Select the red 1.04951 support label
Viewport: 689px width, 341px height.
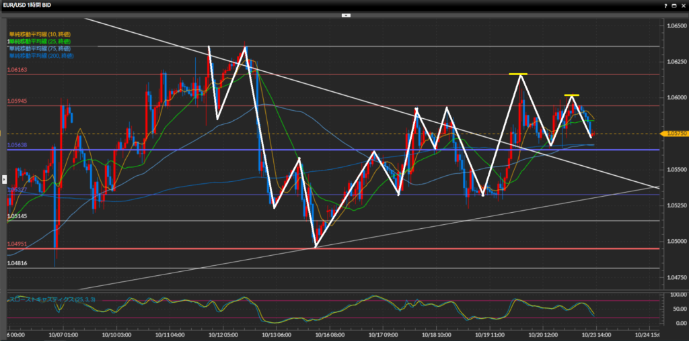pos(17,244)
